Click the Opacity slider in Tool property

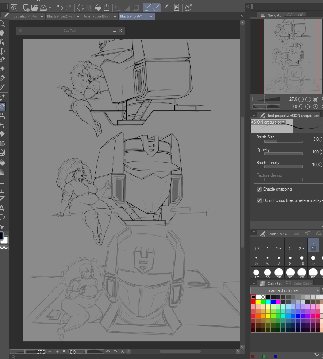point(283,154)
